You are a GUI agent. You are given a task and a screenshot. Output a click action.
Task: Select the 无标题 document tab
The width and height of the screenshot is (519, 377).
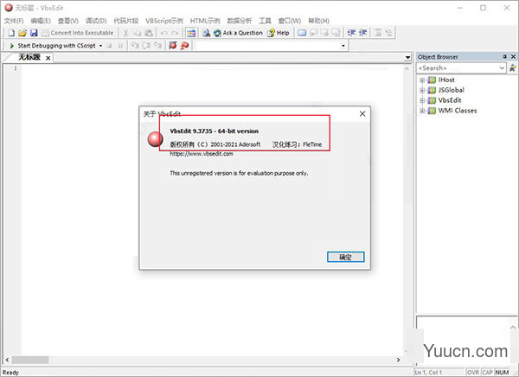(29, 57)
